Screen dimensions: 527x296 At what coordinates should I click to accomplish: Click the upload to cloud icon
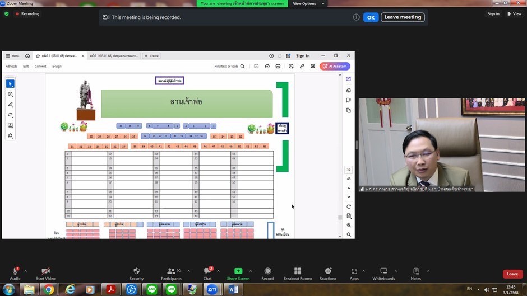(x=267, y=66)
